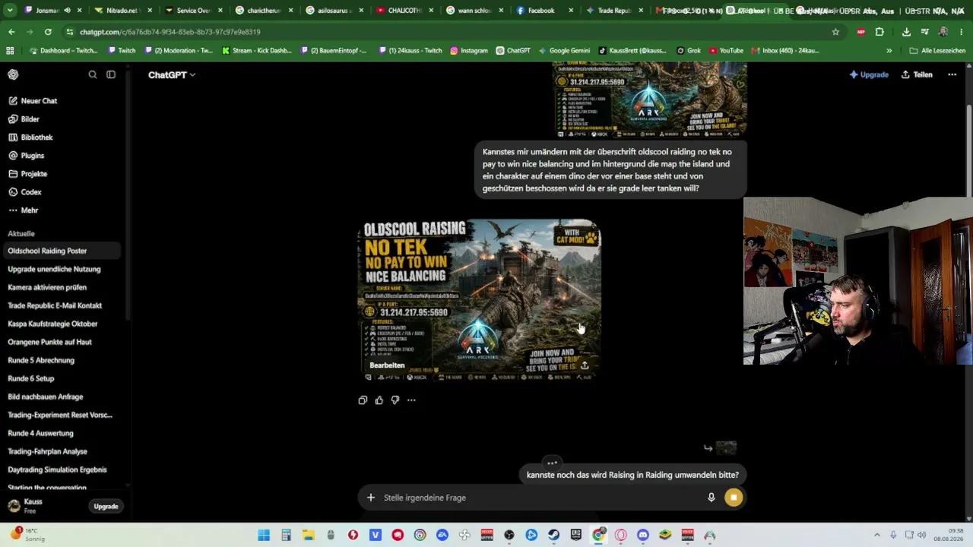Open Plugins in the sidebar
Viewport: 973px width, 547px height.
33,156
